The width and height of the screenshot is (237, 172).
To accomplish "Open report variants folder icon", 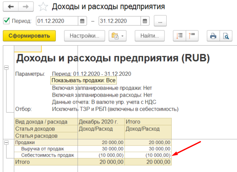I will coord(115,36).
